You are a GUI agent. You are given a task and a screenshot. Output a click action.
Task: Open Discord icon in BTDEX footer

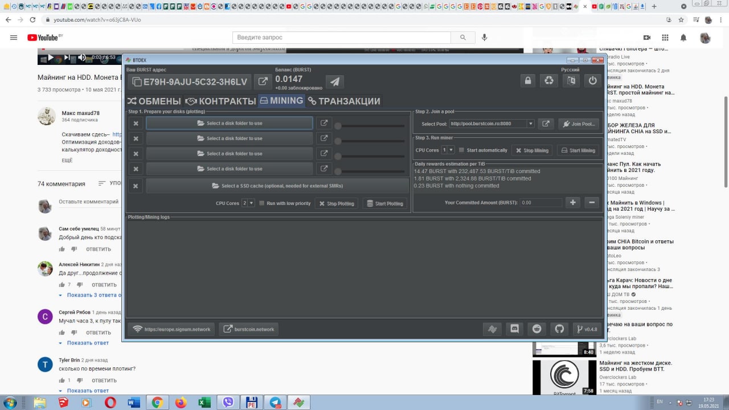[515, 329]
